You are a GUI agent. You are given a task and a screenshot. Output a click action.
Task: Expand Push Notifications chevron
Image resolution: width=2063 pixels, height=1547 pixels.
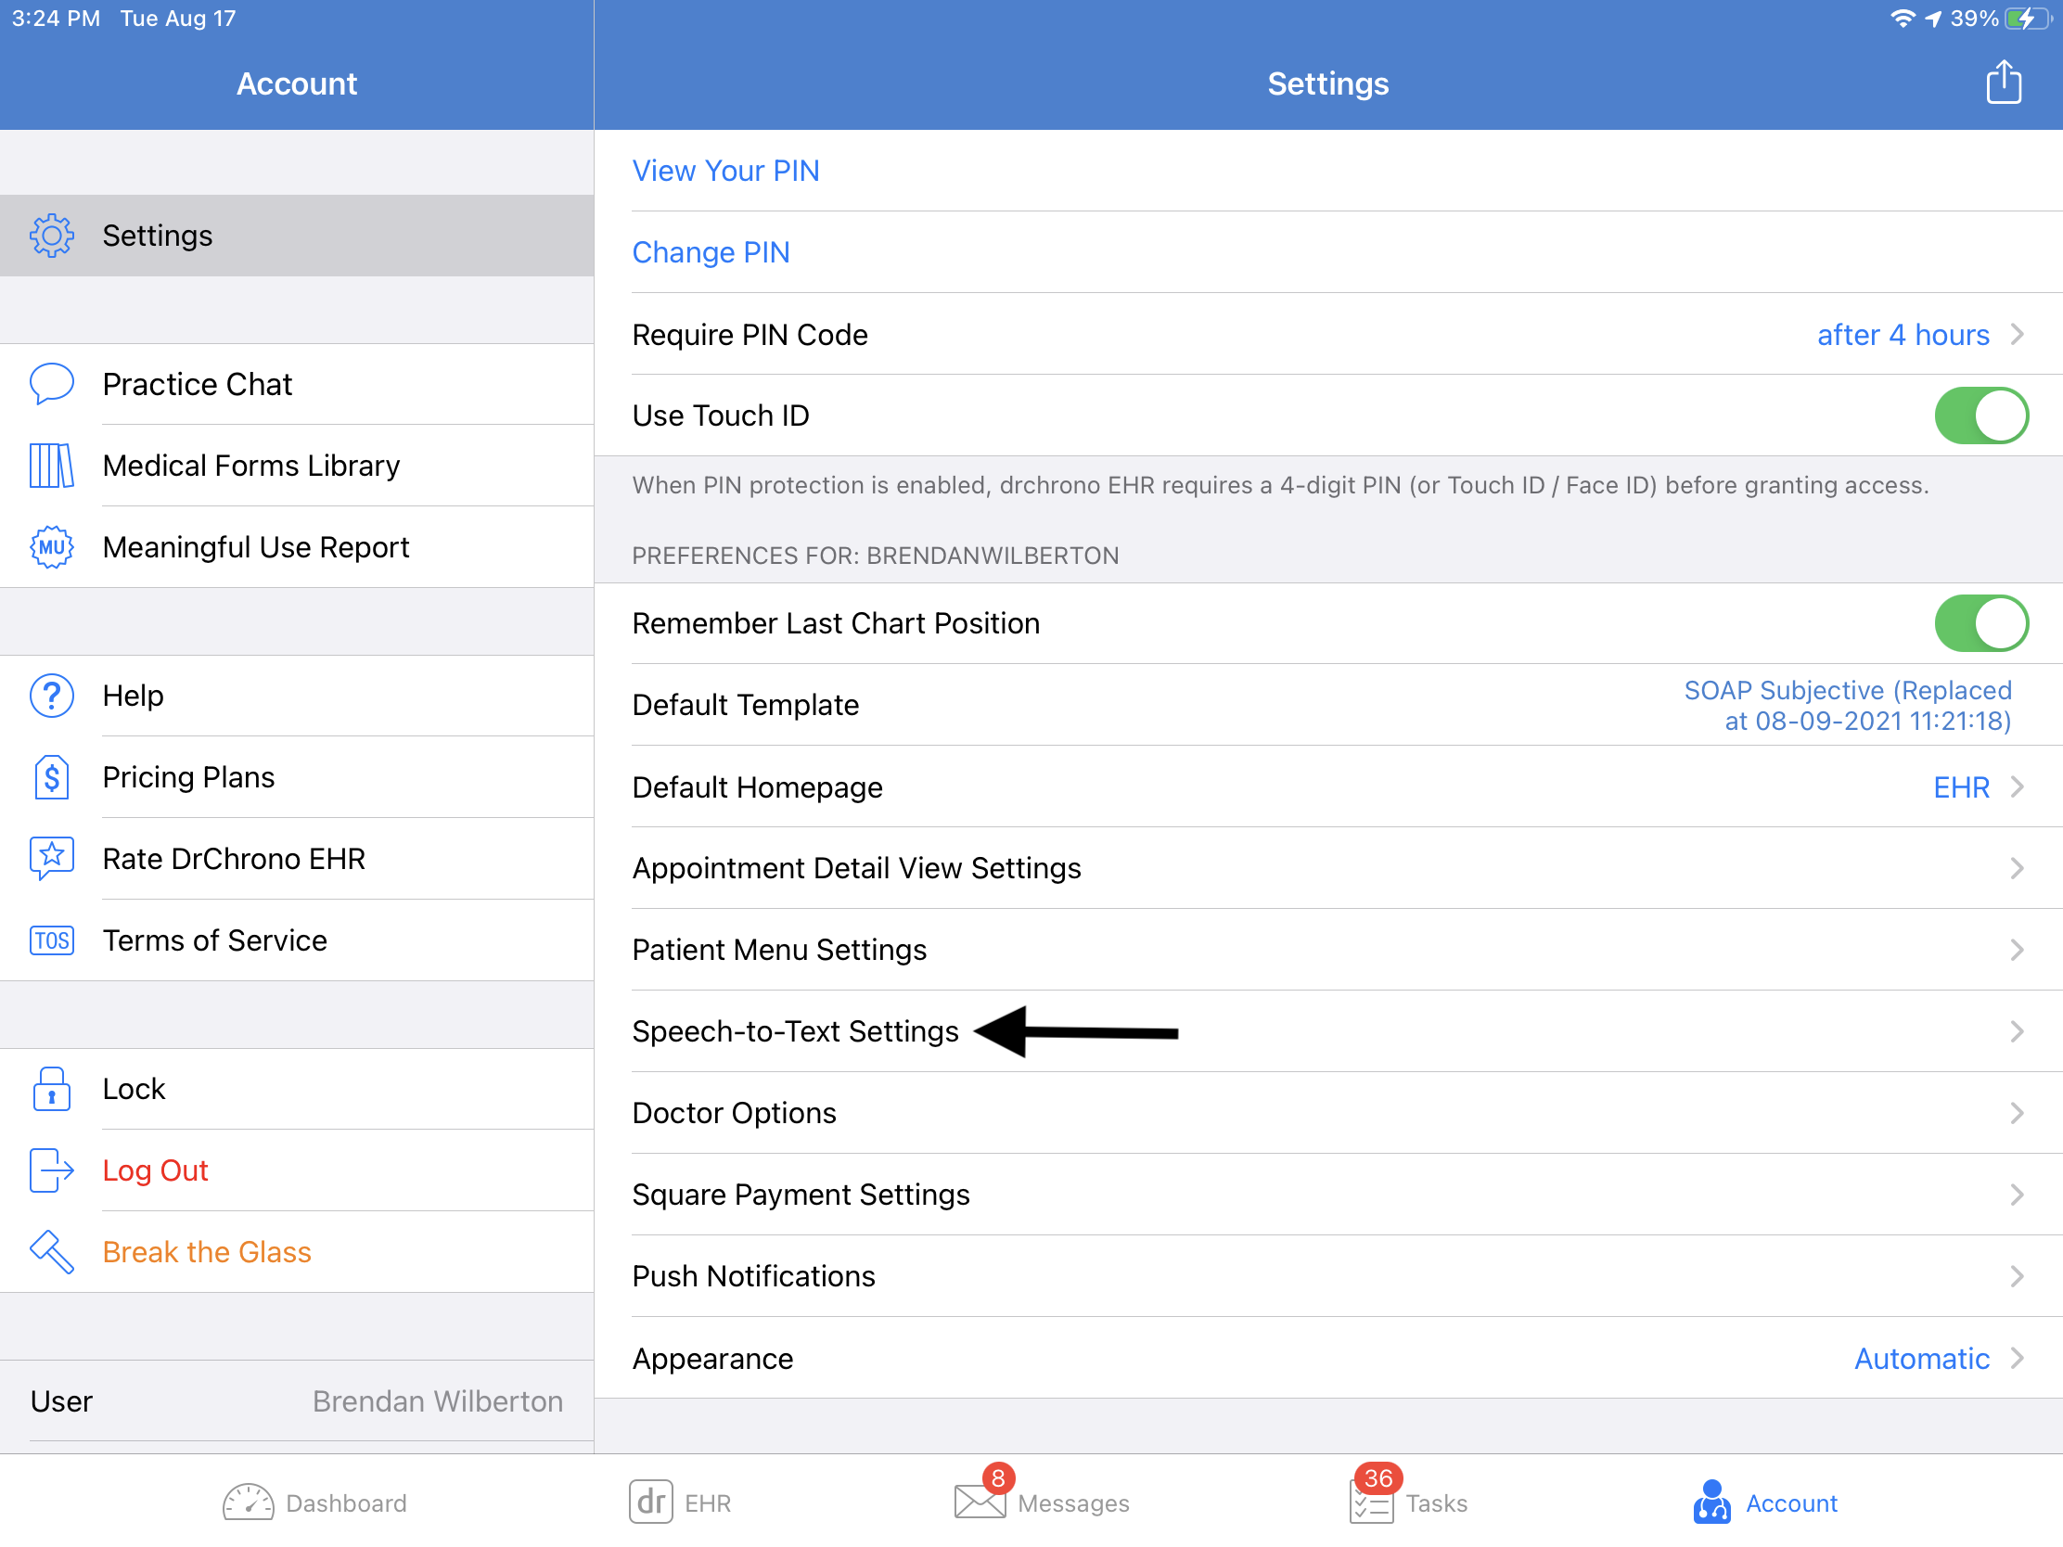(x=2017, y=1275)
